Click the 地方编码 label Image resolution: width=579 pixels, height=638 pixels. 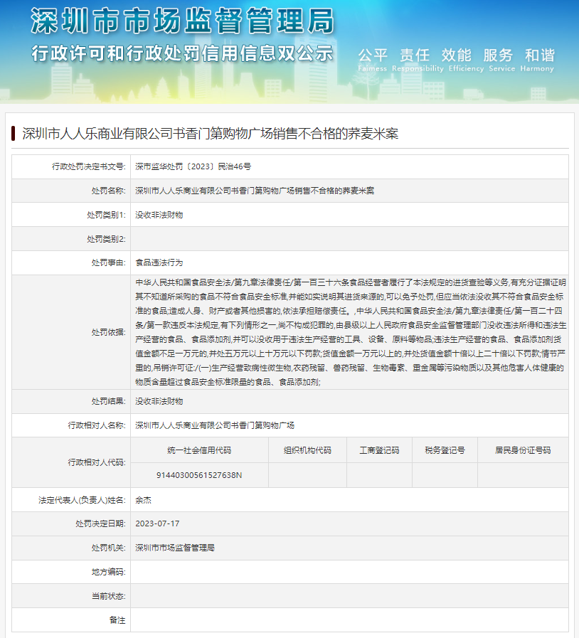(x=108, y=572)
